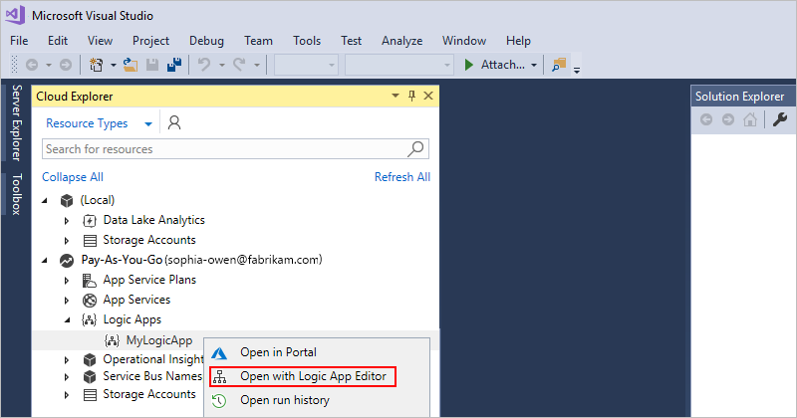797x418 pixels.
Task: Close the Cloud Explorer panel
Action: coord(428,96)
